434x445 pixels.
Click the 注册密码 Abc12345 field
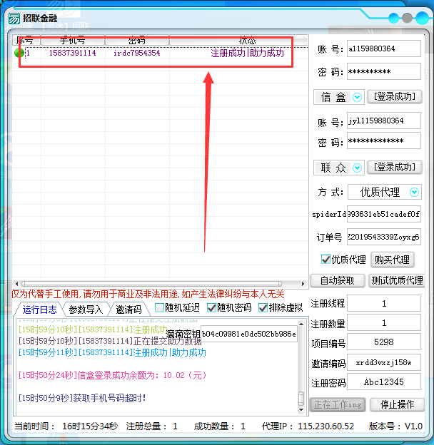pyautogui.click(x=384, y=382)
